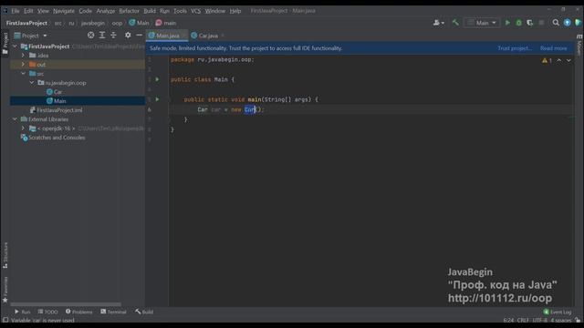584x328 pixels.
Task: Open the Run tool window button
Action: tap(22, 312)
